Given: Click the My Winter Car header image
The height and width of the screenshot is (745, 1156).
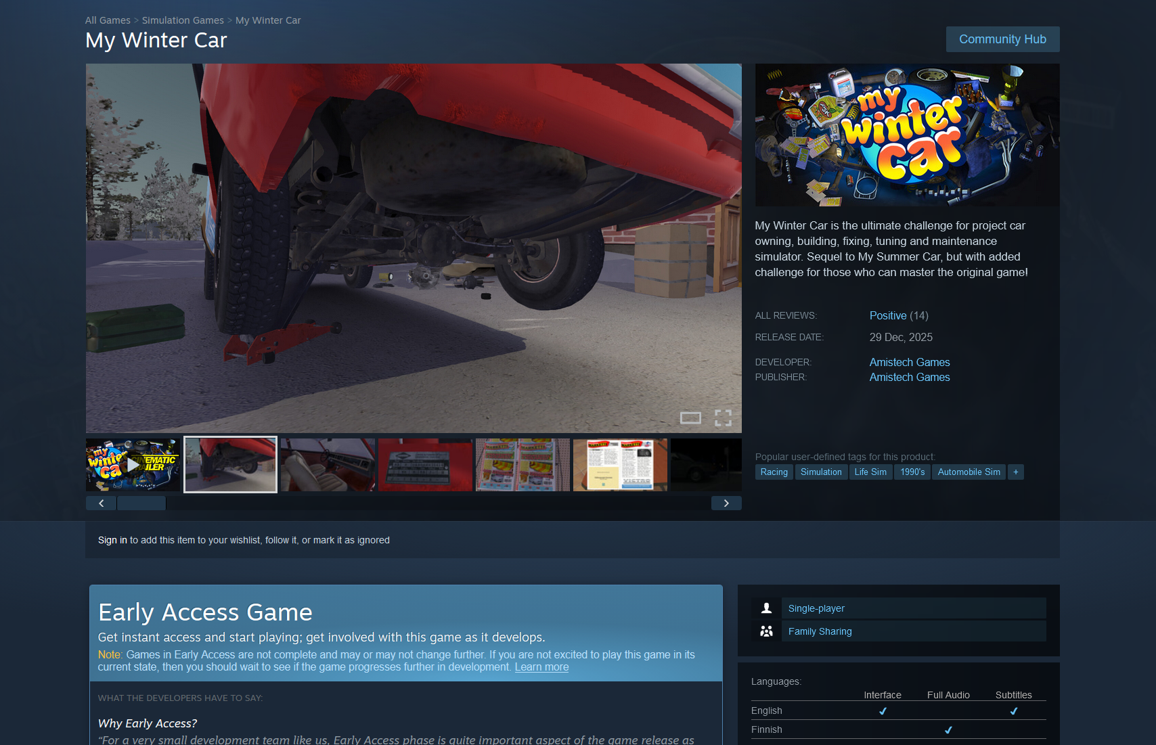Looking at the screenshot, I should point(907,135).
